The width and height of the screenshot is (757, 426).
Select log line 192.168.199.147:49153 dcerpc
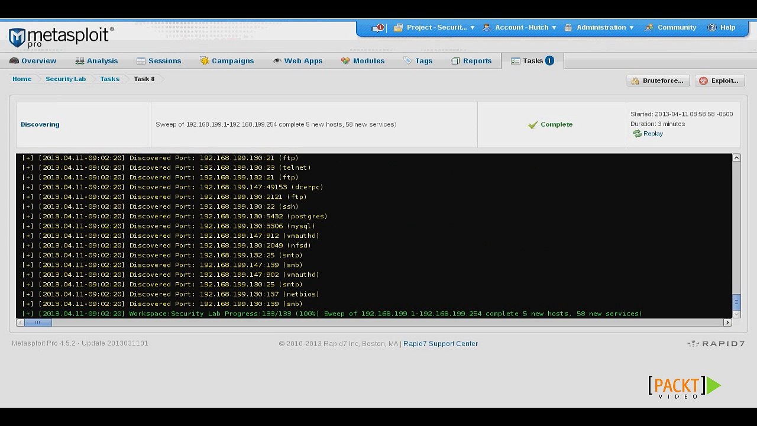173,187
